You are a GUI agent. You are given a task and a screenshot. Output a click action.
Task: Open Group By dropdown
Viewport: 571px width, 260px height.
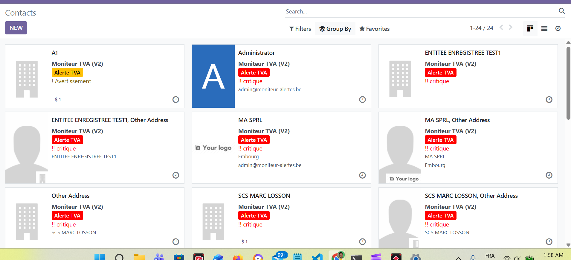pos(335,29)
